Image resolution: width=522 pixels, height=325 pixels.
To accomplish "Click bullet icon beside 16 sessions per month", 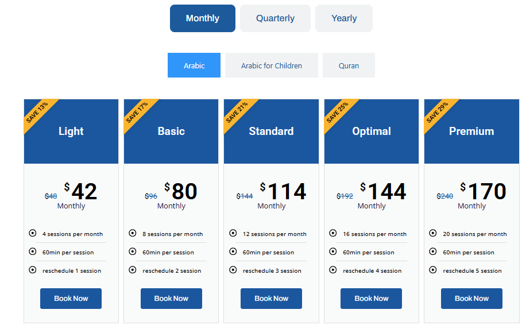I will coord(333,233).
